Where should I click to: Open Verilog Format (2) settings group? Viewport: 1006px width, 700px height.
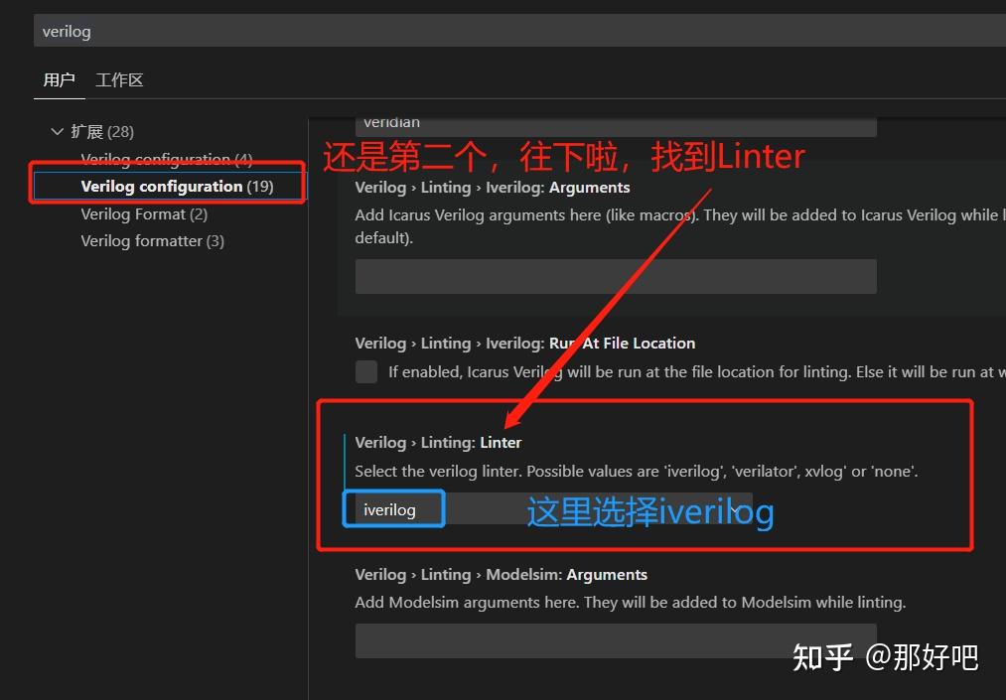point(145,213)
